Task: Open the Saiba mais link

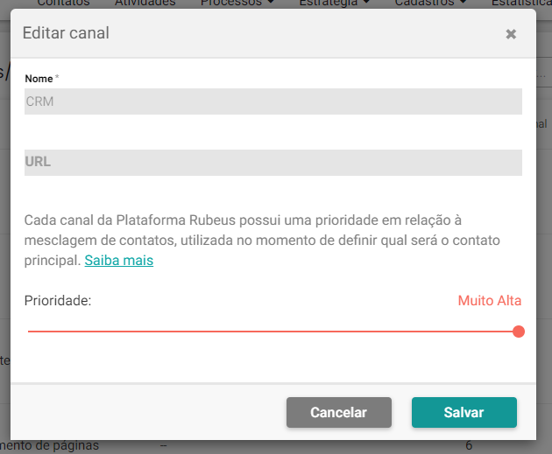Action: (118, 261)
